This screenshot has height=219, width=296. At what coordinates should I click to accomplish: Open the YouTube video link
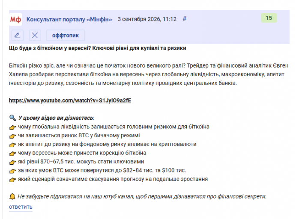(x=70, y=101)
